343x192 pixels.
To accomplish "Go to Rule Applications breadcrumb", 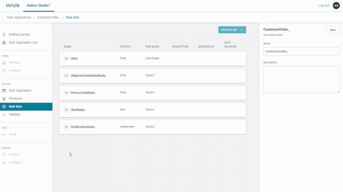I will tap(19, 17).
